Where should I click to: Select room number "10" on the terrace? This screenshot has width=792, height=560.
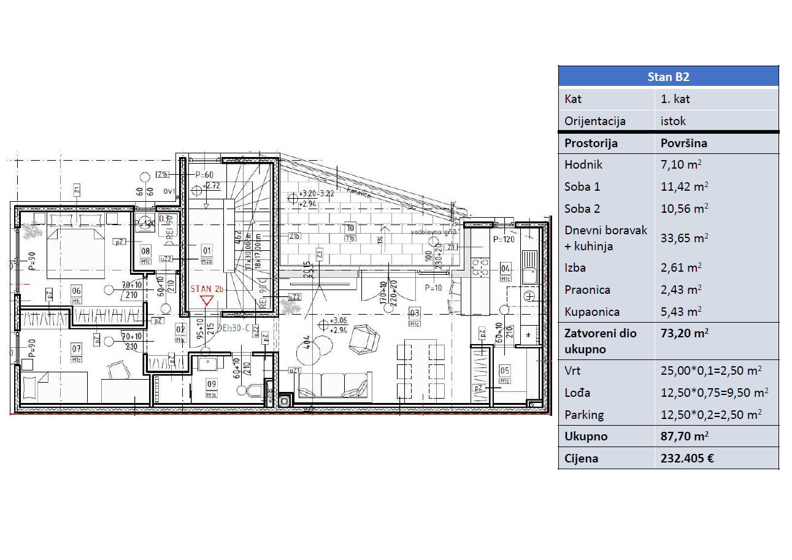click(x=350, y=228)
